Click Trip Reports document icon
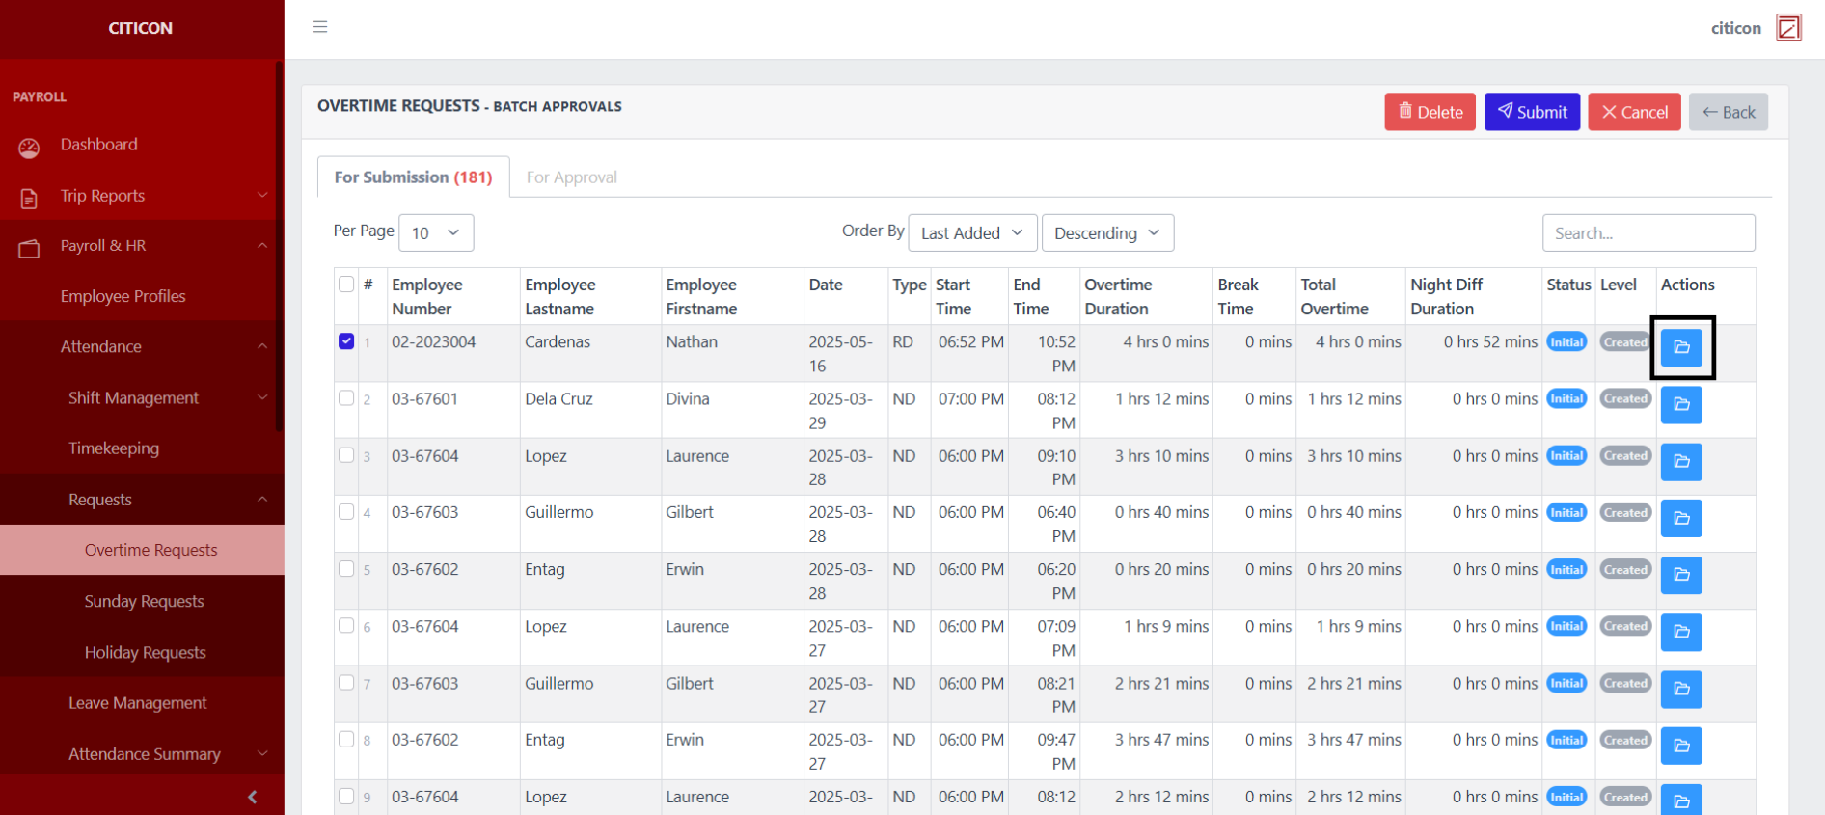 [x=29, y=198]
